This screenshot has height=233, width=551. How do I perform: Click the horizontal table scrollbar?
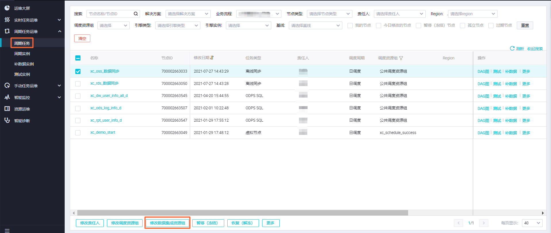tap(243, 213)
